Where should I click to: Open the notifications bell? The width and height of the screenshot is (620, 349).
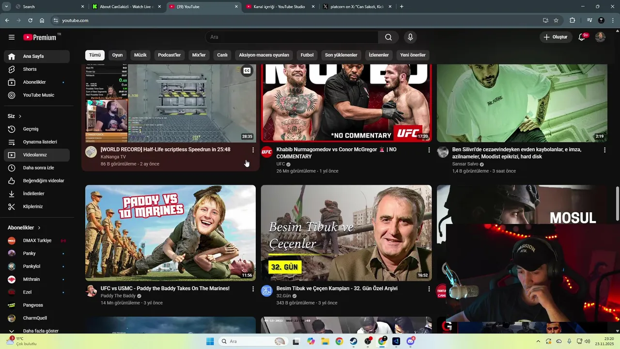(x=583, y=37)
